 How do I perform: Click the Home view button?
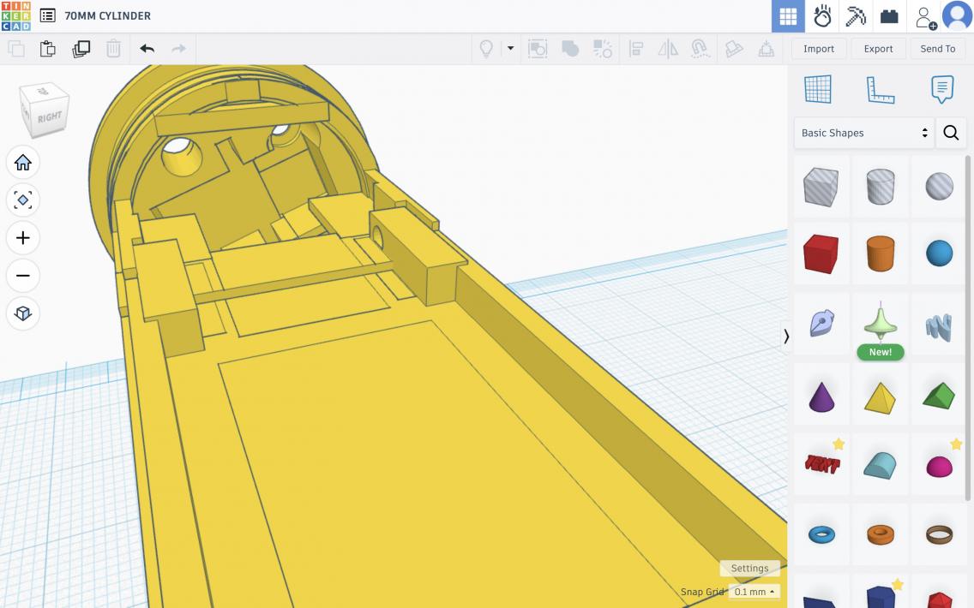[x=23, y=163]
